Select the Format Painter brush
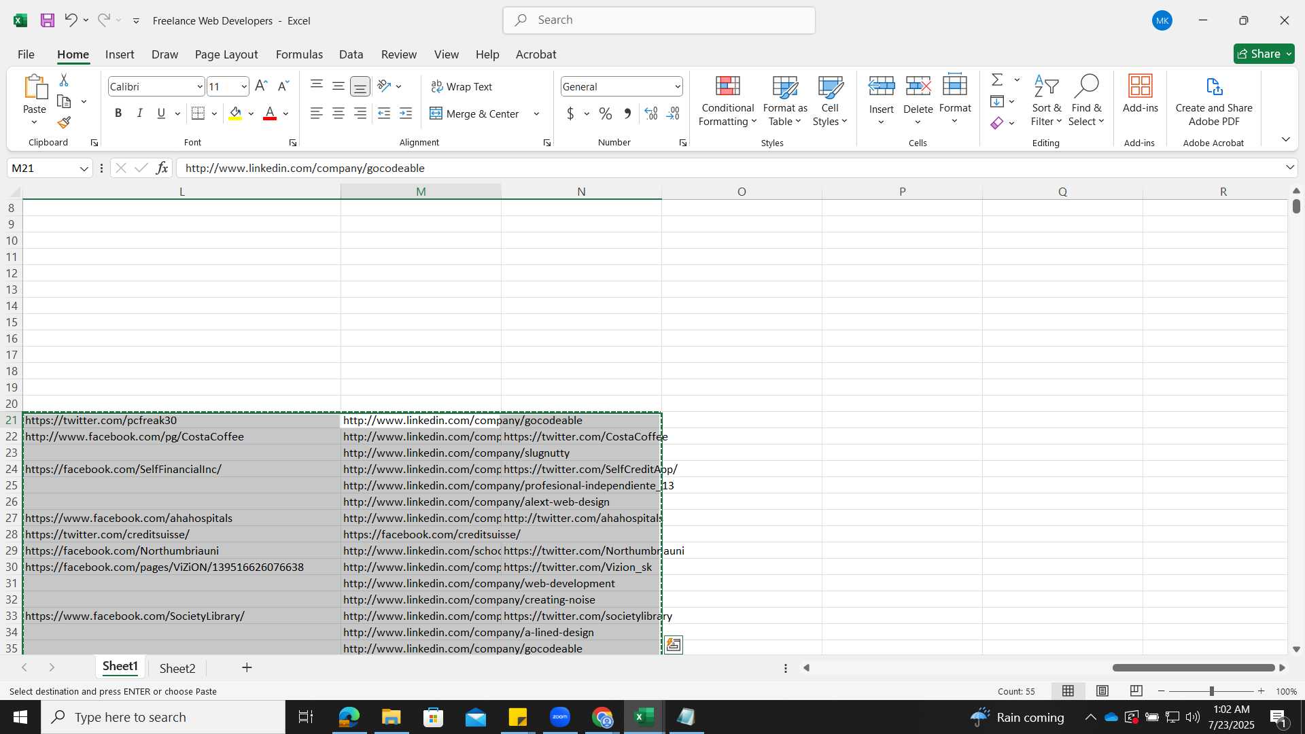 (x=64, y=122)
